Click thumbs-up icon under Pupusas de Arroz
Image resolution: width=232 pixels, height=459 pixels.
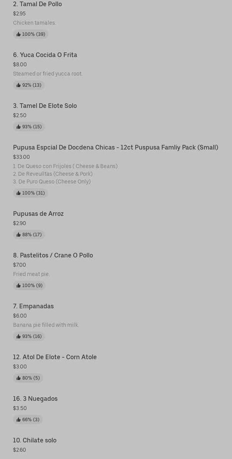click(x=18, y=235)
